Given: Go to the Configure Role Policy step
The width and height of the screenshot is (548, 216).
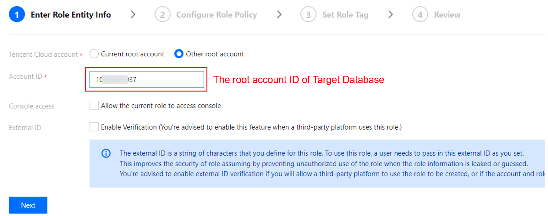Looking at the screenshot, I should [x=216, y=15].
